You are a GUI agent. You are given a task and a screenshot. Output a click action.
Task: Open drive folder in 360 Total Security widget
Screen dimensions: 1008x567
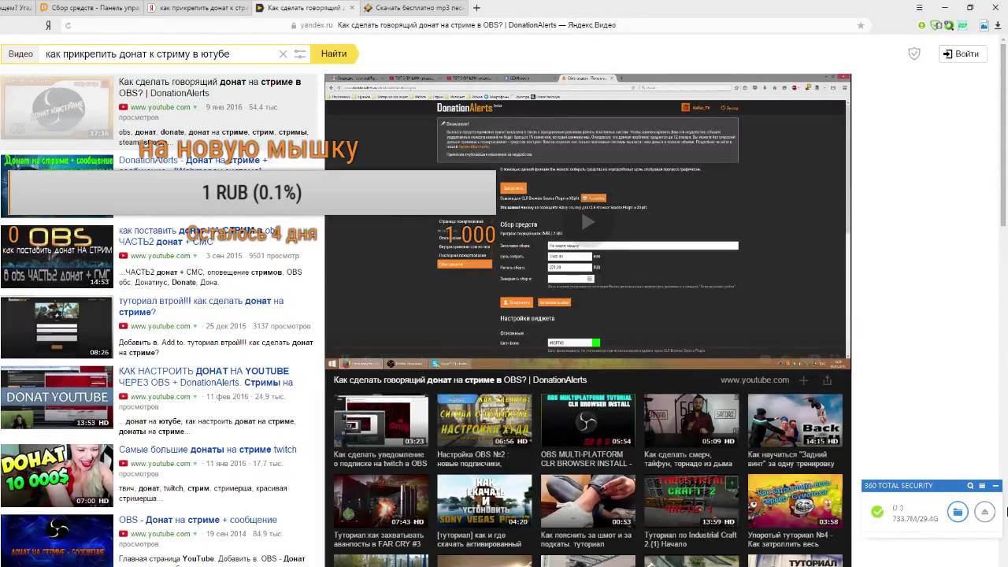click(x=957, y=512)
